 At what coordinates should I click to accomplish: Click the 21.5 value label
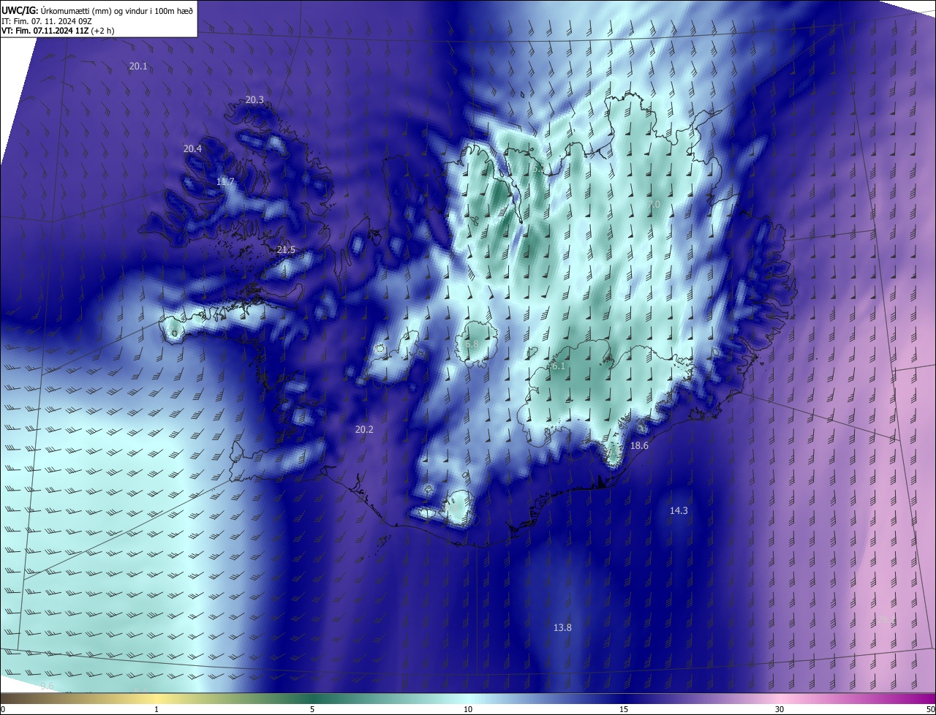click(x=286, y=250)
